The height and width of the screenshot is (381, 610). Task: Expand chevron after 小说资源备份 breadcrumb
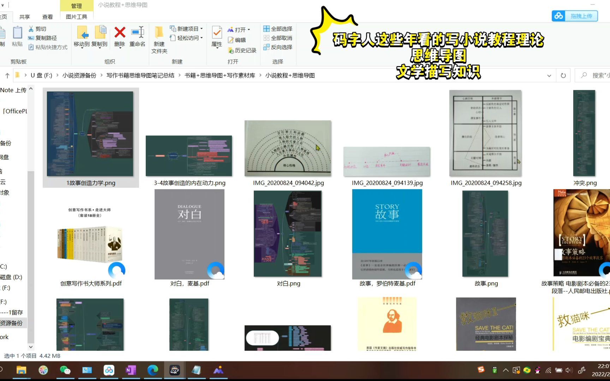[x=101, y=75]
